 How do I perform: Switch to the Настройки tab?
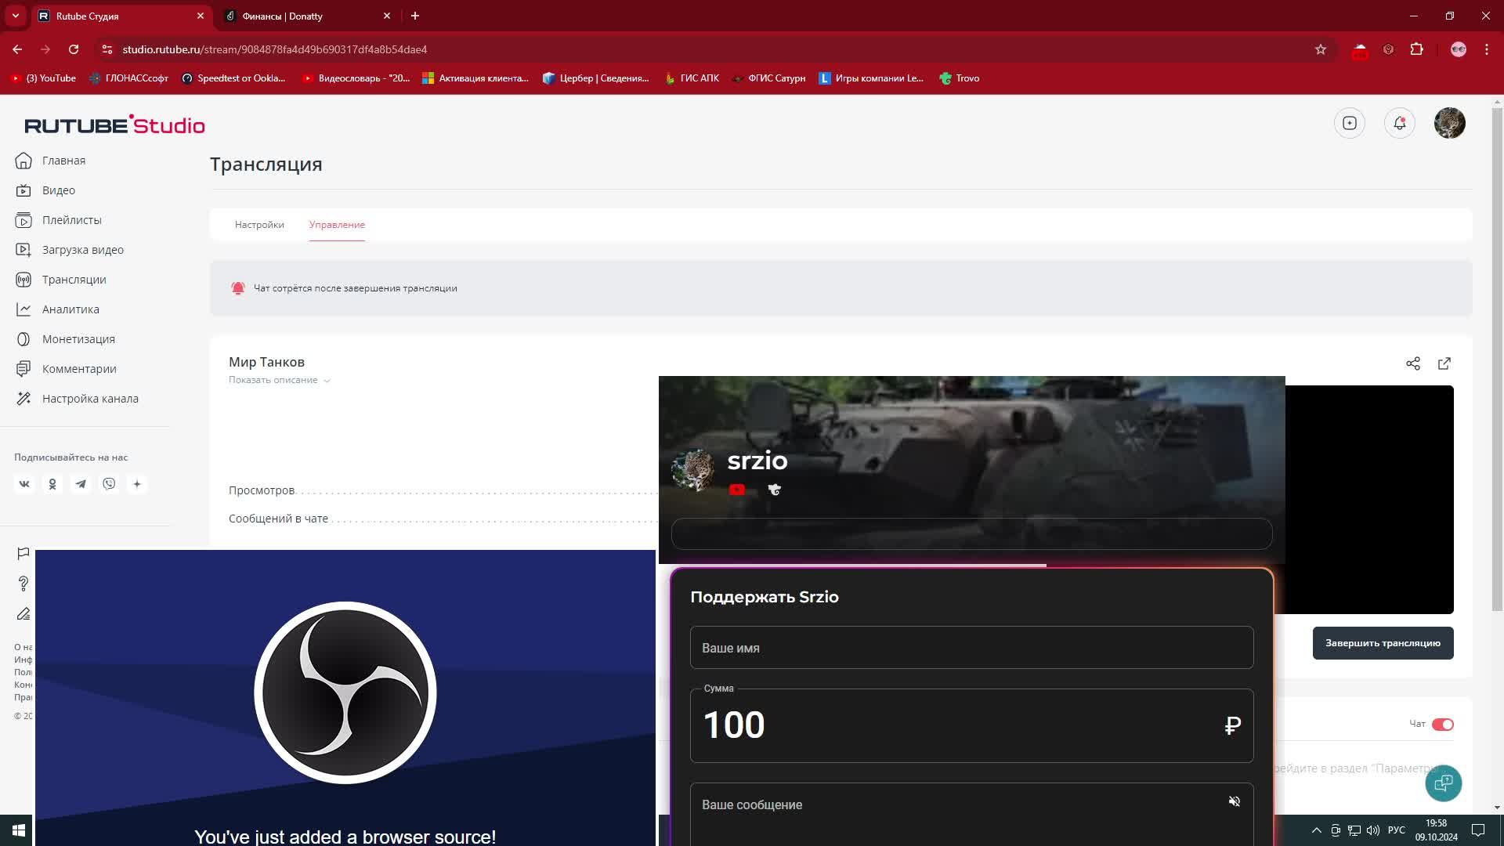coord(259,225)
